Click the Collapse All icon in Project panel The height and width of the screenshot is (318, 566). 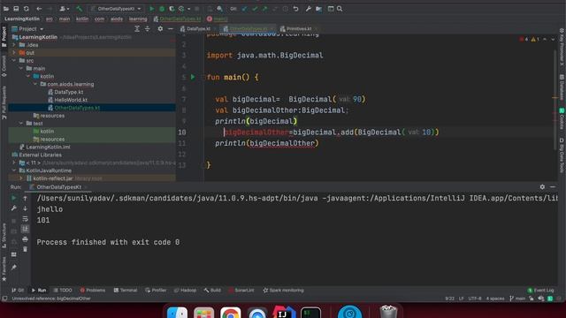[148, 29]
